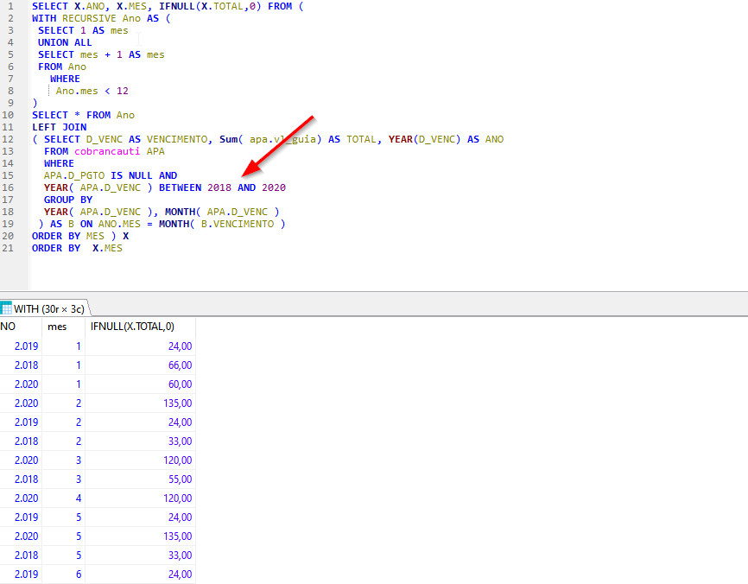Click the grid icon on the WITH result tab
This screenshot has width=748, height=584.
pos(7,308)
